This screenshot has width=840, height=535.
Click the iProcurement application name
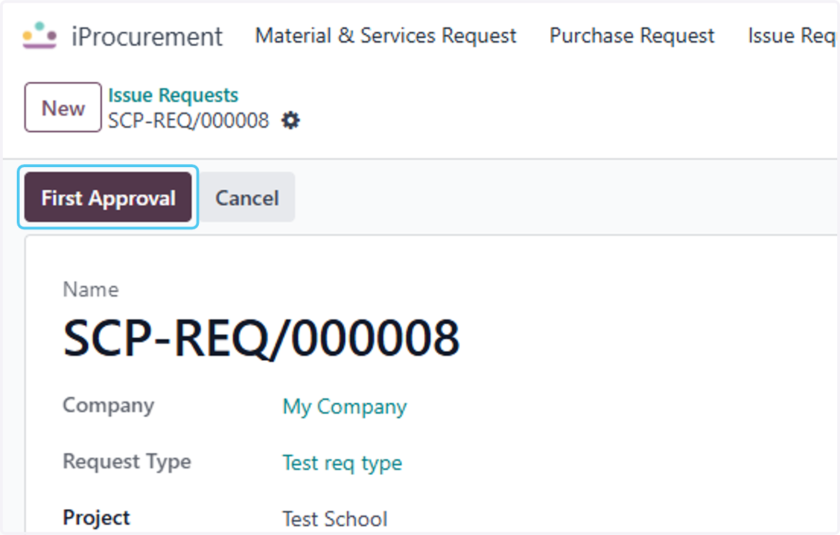(147, 36)
